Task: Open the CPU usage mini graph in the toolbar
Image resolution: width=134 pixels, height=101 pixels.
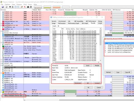Action: (38, 7)
